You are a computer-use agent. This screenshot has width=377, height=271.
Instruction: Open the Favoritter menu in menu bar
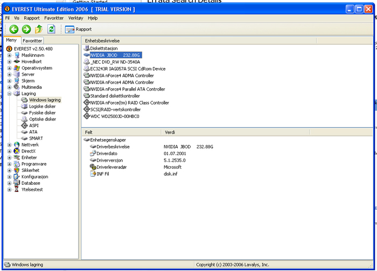54,18
